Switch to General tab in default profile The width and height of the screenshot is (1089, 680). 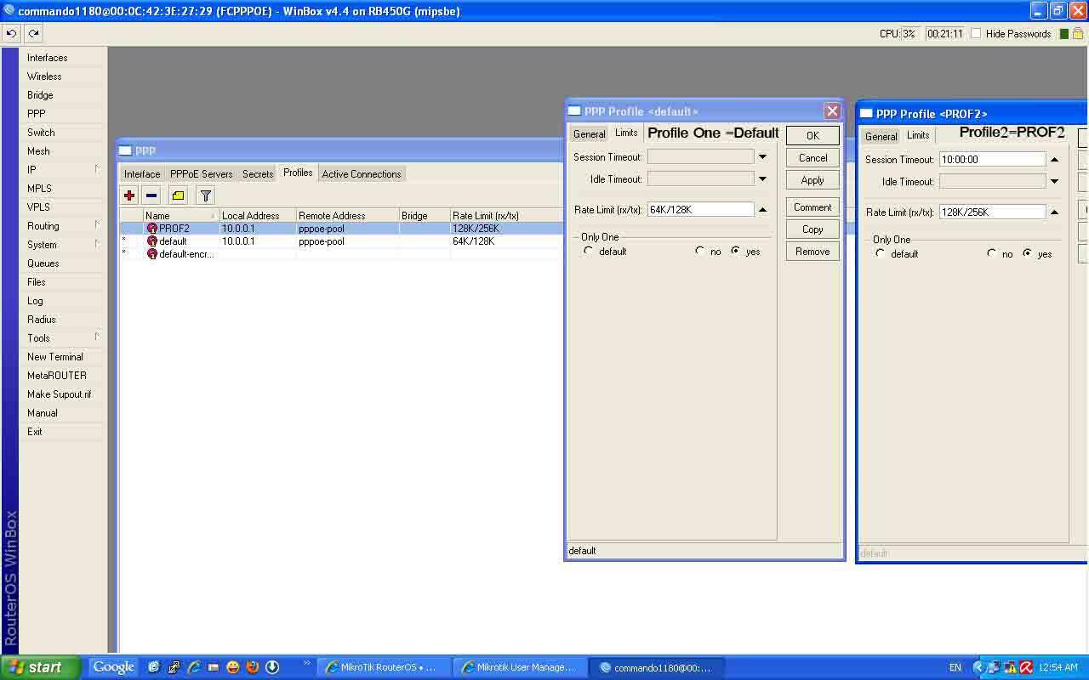pos(590,134)
